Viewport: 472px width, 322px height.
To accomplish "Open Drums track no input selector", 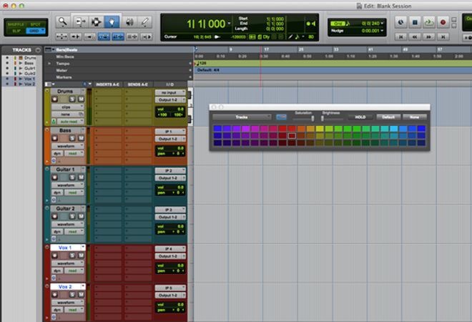I will (x=169, y=92).
